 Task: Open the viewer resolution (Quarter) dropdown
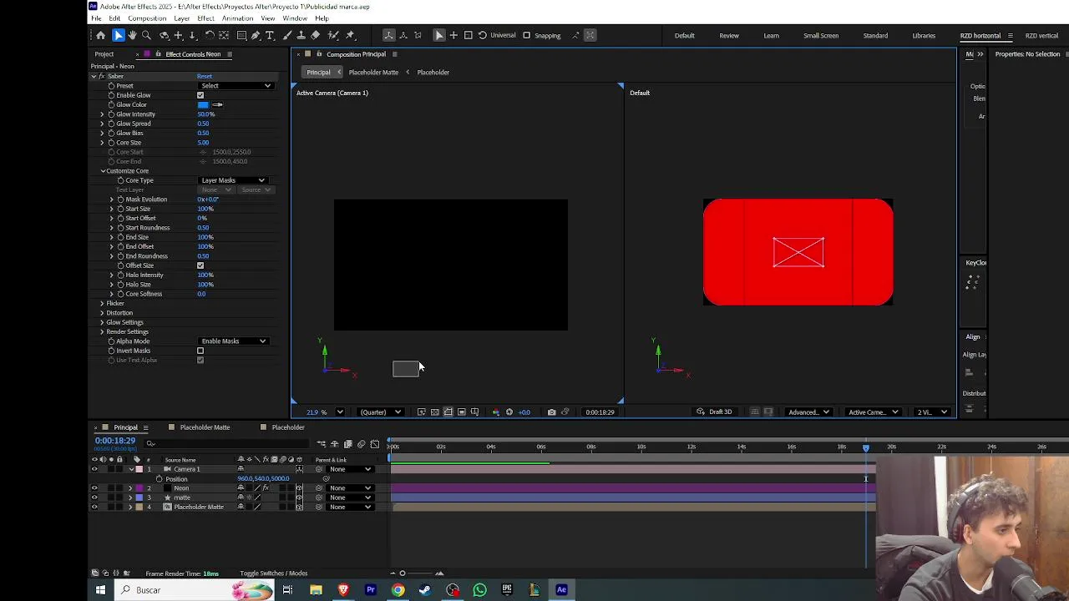pos(381,412)
